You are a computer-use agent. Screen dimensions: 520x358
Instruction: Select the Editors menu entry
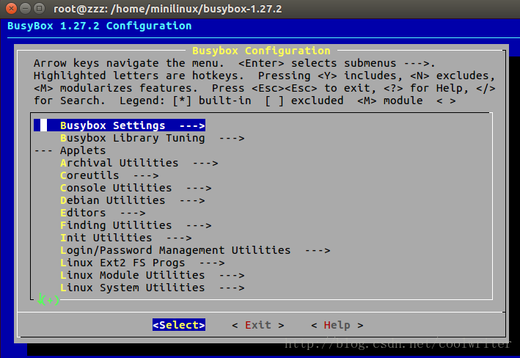click(103, 213)
